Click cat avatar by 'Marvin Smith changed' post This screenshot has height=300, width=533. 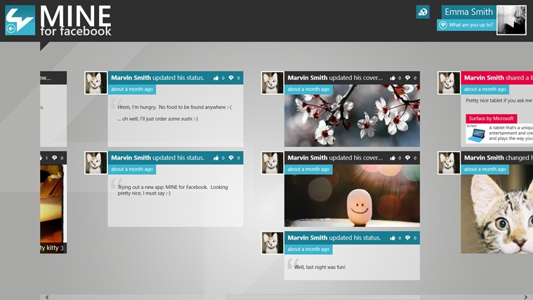[449, 162]
